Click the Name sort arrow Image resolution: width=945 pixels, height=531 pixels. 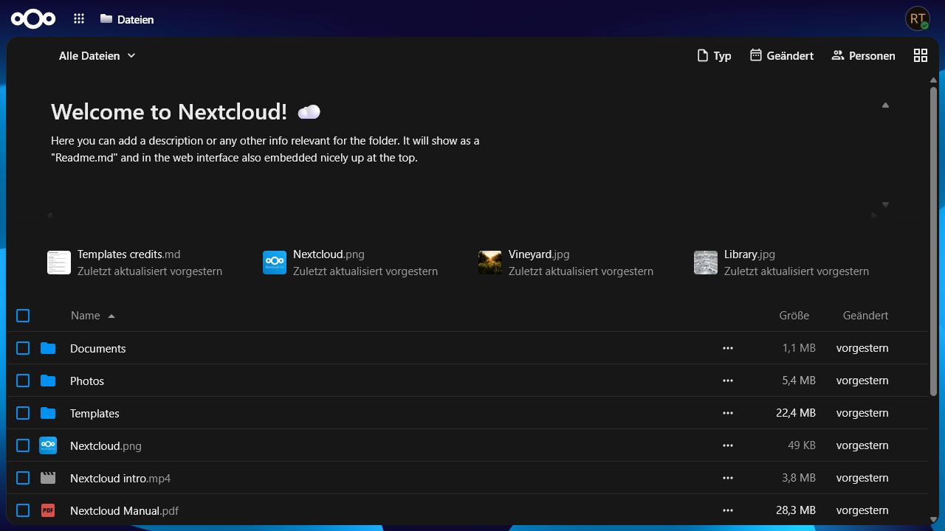click(111, 316)
